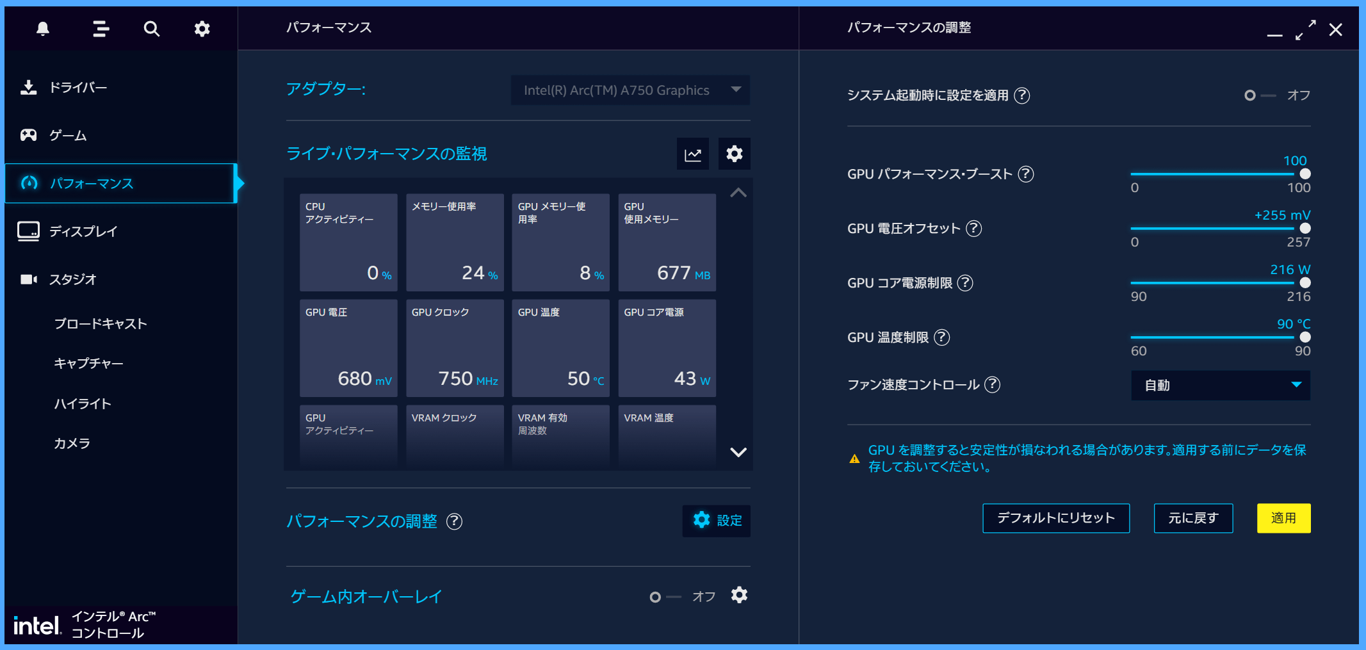Click the help icon for GPU 電圧オフセット
Viewport: 1366px width, 650px height.
(973, 229)
